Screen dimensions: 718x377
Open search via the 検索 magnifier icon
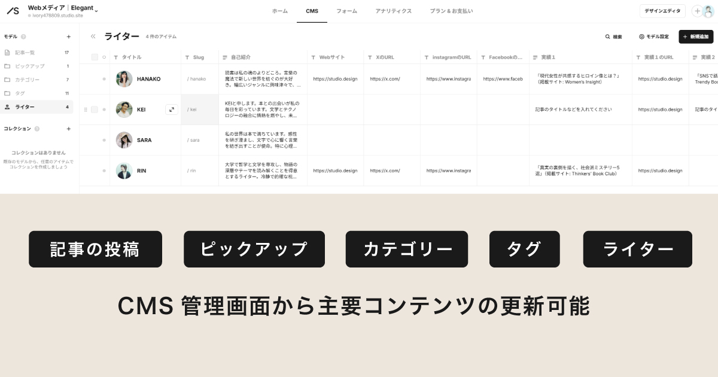coord(607,37)
